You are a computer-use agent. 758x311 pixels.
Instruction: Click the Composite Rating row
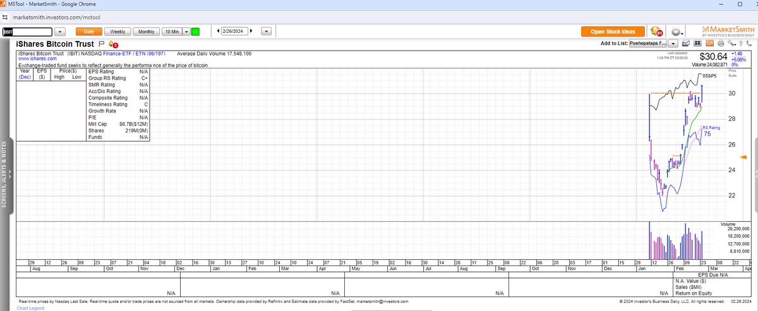click(x=118, y=98)
